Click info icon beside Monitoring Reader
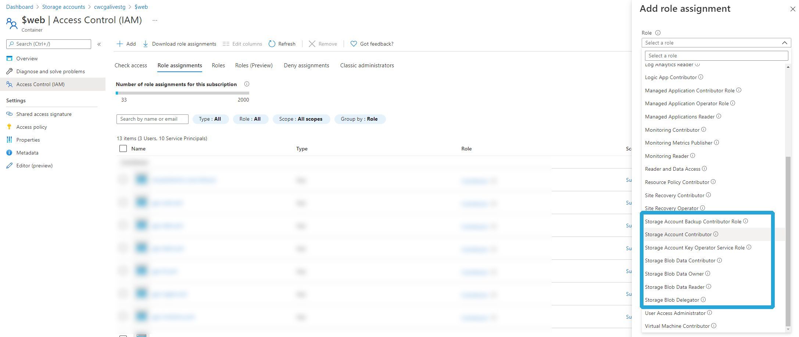 (692, 156)
